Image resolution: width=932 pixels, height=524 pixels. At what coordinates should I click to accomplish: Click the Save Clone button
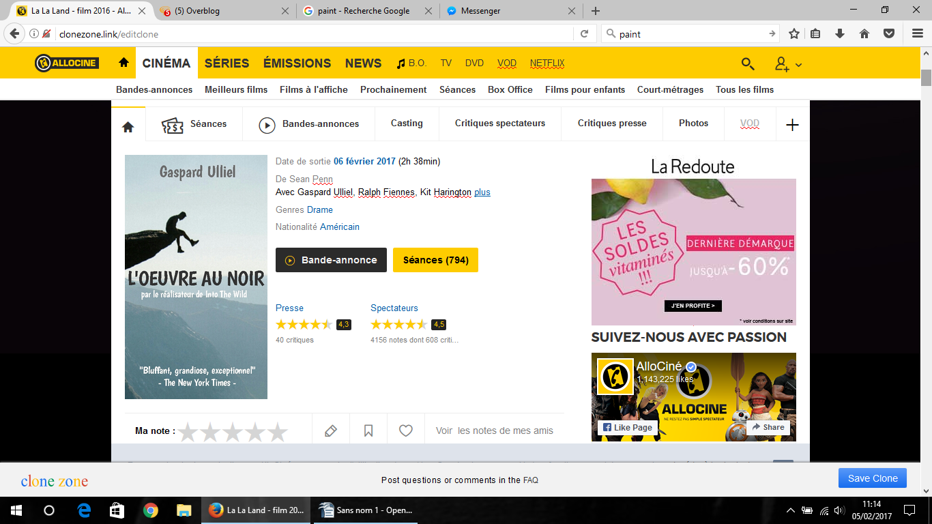tap(873, 478)
